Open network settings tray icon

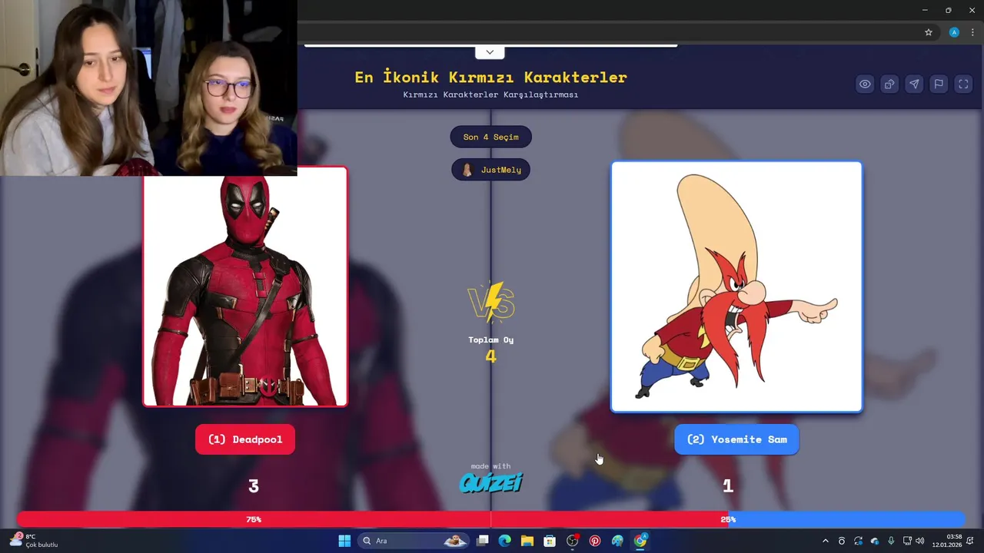click(907, 541)
